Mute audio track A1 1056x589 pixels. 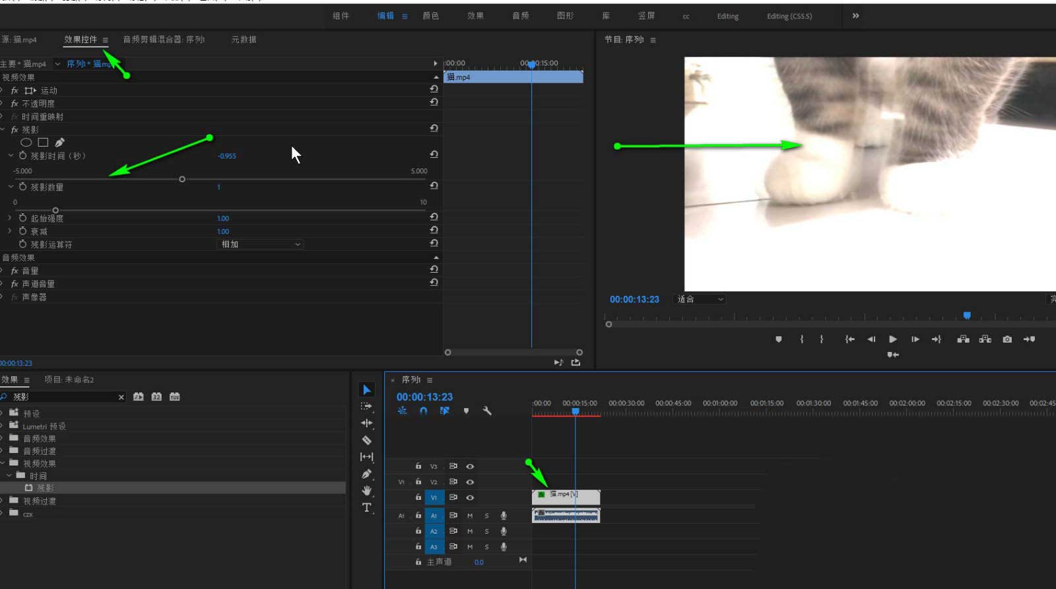point(470,516)
